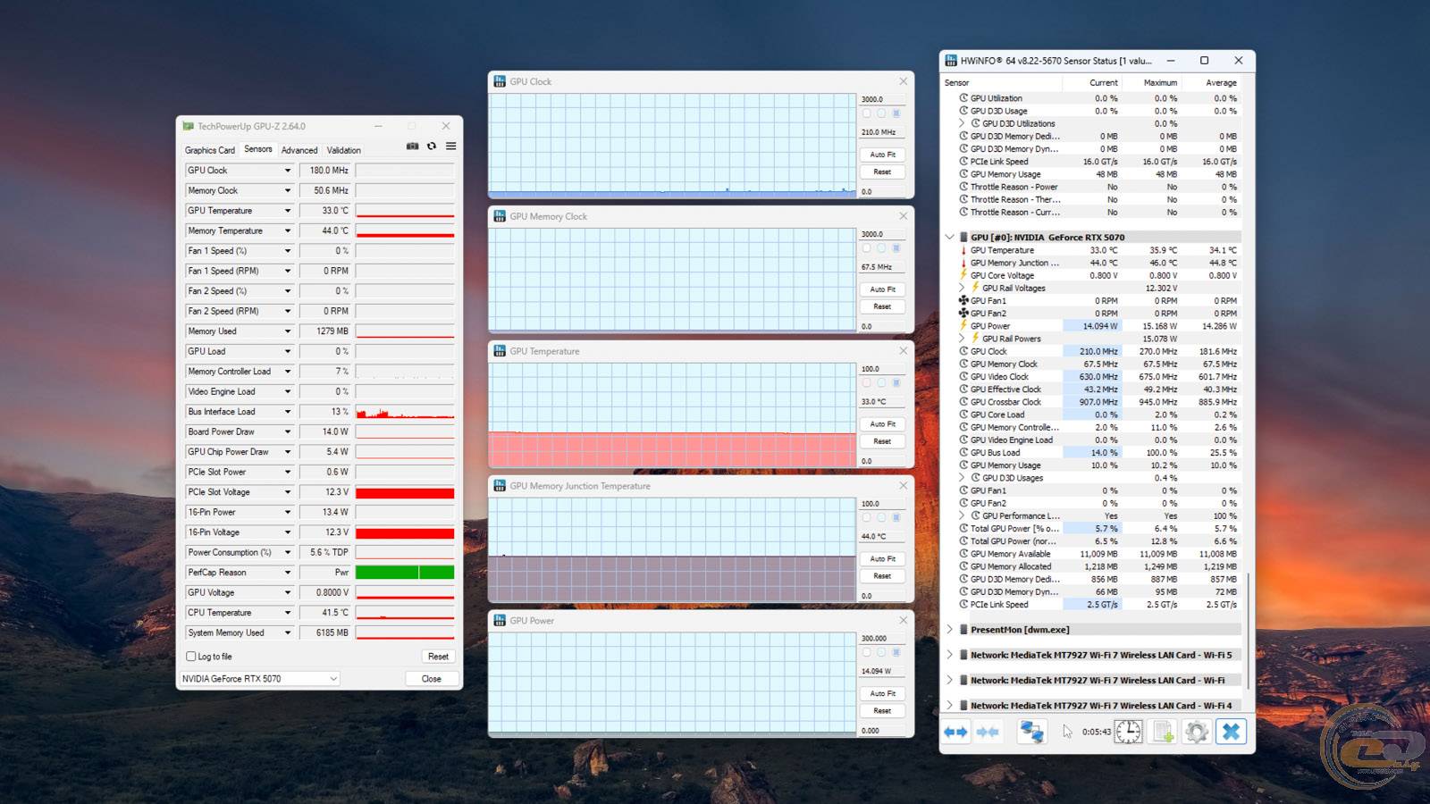Click the HWiNFO sensor list vertical scrollbar

(1248, 629)
